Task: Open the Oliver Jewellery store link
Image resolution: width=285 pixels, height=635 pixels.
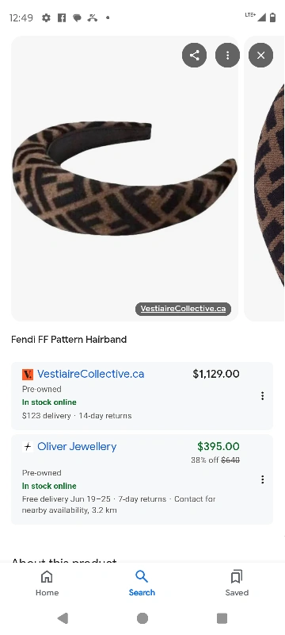Action: pyautogui.click(x=77, y=446)
